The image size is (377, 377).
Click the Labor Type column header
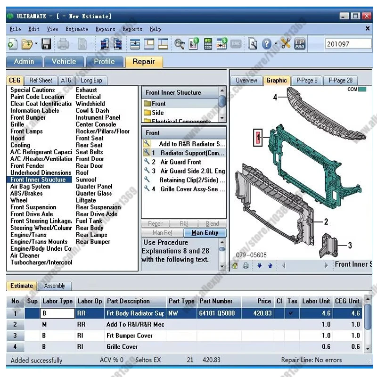57,301
